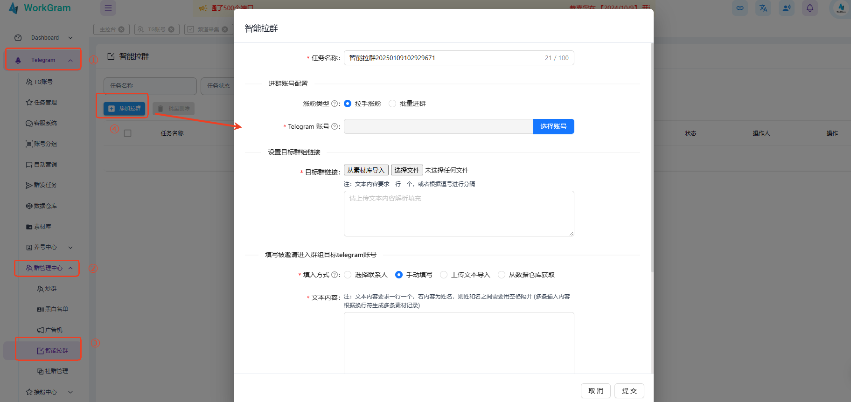Click 提交 to submit the form

[x=629, y=391]
